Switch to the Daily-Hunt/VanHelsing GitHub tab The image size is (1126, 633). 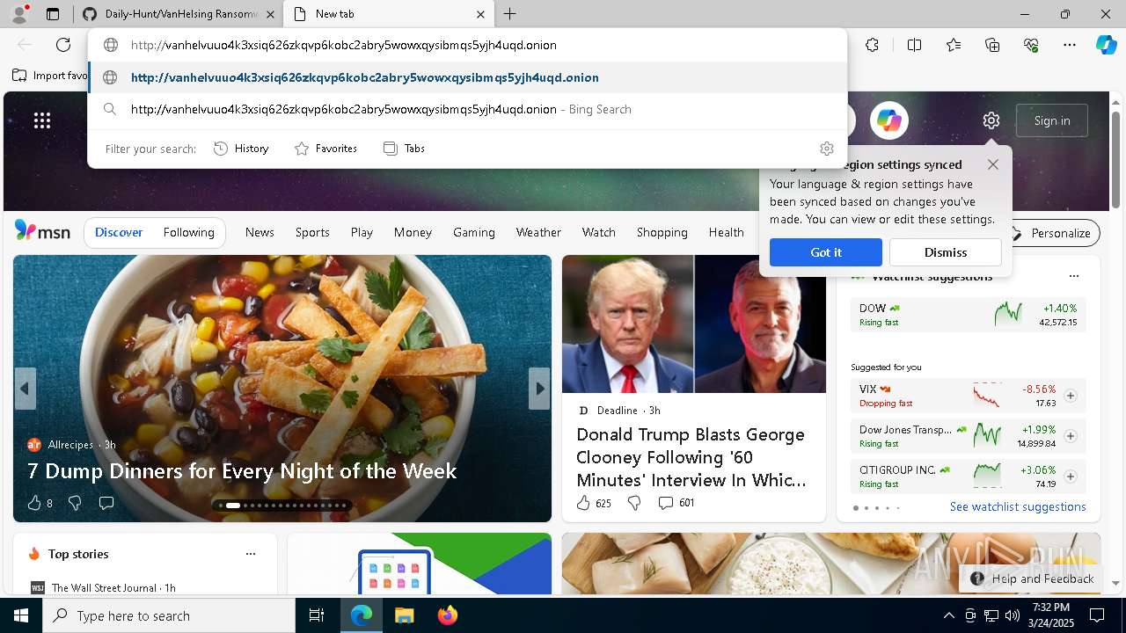[180, 14]
